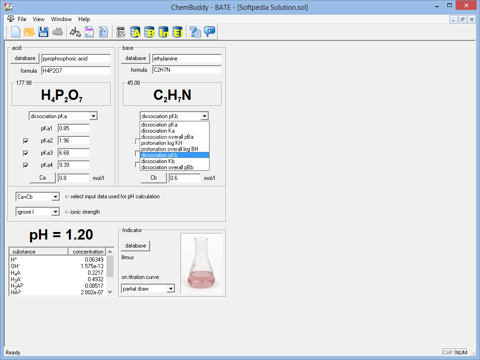The width and height of the screenshot is (480, 360).
Task: Select dissociation overall pBb option
Action: (174, 167)
